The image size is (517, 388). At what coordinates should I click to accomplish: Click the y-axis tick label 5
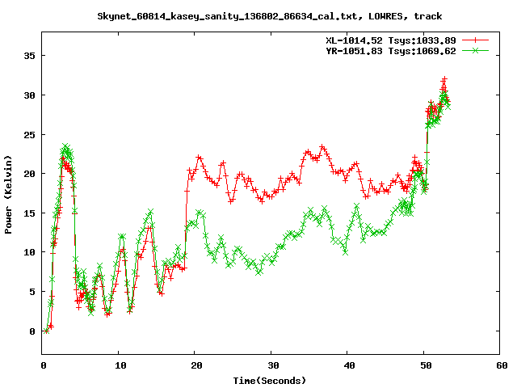point(32,292)
